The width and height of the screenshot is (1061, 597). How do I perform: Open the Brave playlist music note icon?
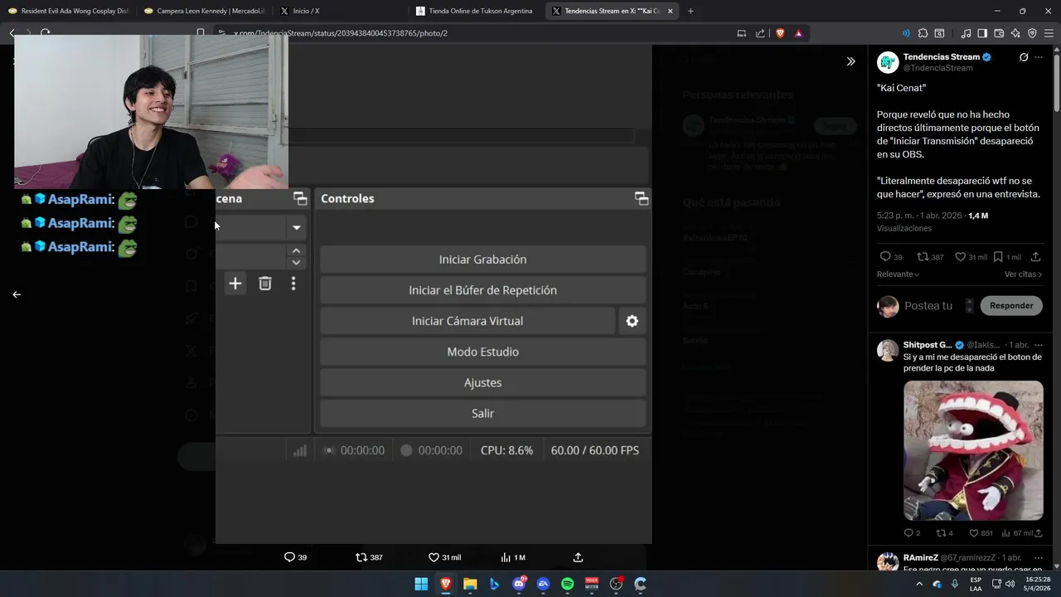[x=966, y=33]
